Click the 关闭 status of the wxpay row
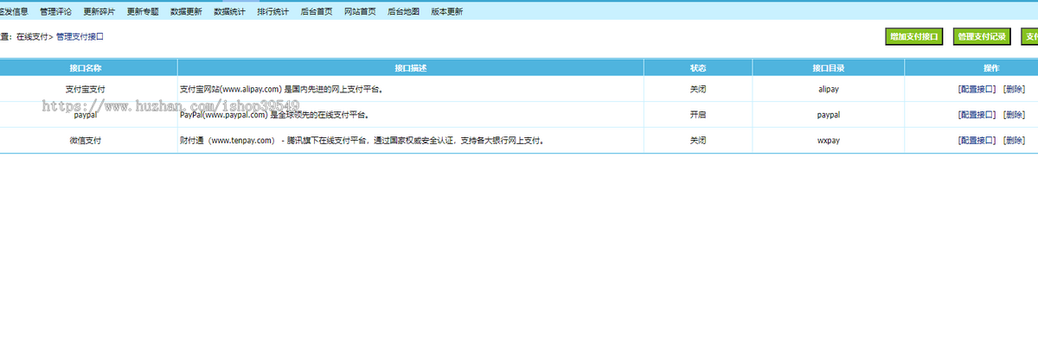This screenshot has height=347, width=1038. point(698,141)
